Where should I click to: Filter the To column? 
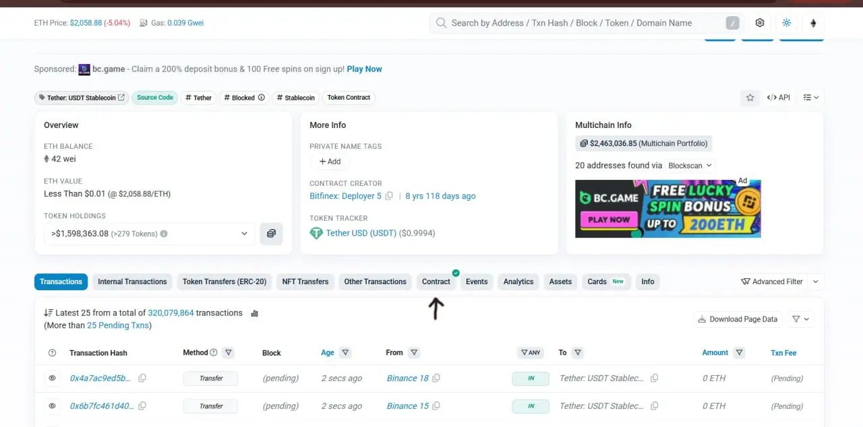[x=577, y=352]
